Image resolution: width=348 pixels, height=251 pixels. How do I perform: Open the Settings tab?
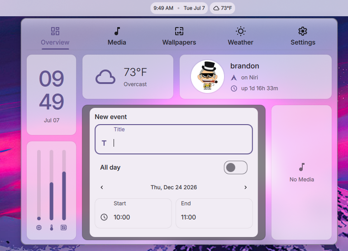[303, 36]
